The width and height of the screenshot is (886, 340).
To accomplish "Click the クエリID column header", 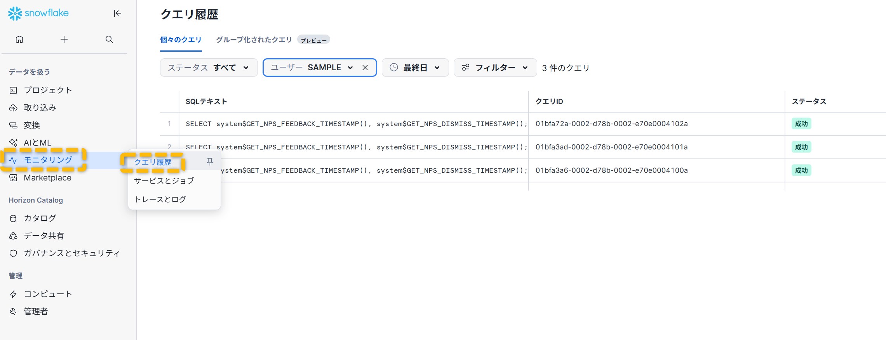I will [x=549, y=101].
